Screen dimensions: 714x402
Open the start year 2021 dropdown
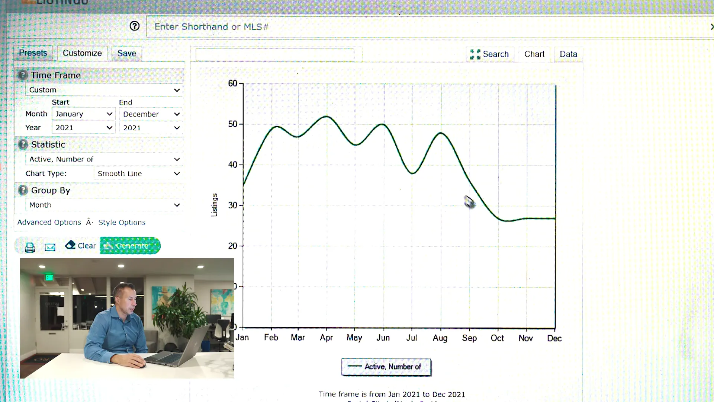[x=83, y=128]
